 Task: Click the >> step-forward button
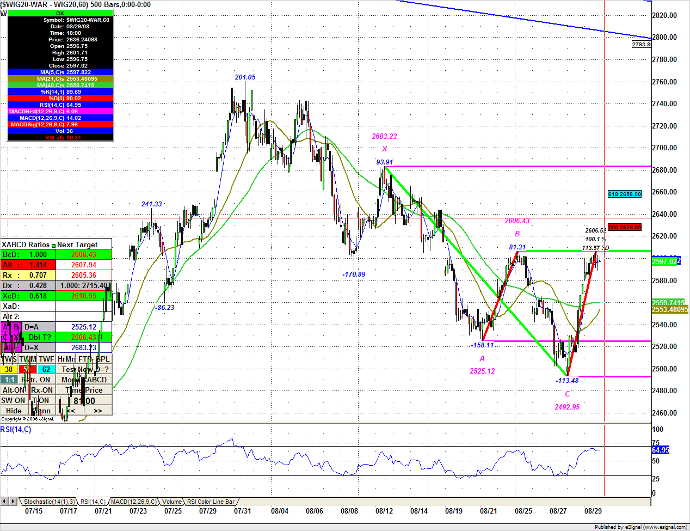click(98, 411)
